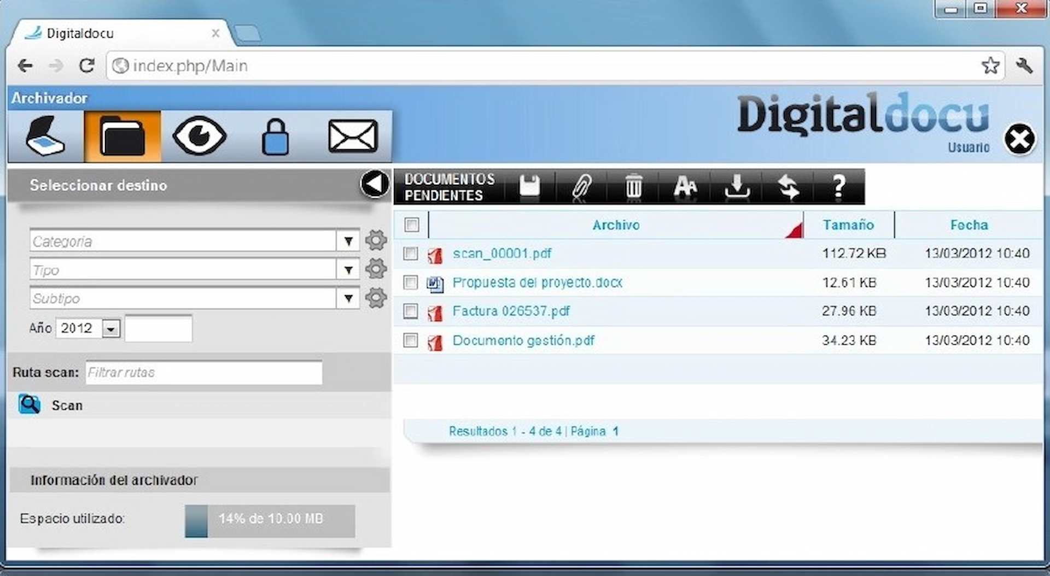The height and width of the screenshot is (576, 1050).
Task: Sort by the Archivo column header
Action: (616, 225)
